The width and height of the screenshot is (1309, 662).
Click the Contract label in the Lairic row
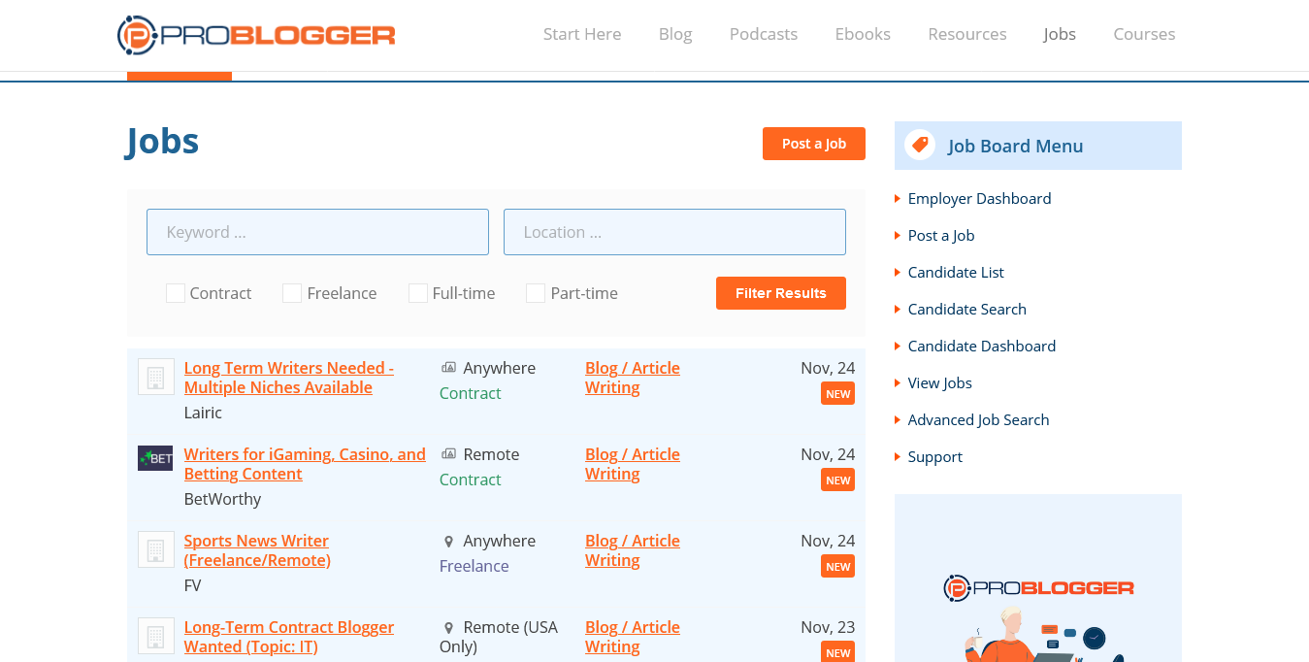(471, 393)
